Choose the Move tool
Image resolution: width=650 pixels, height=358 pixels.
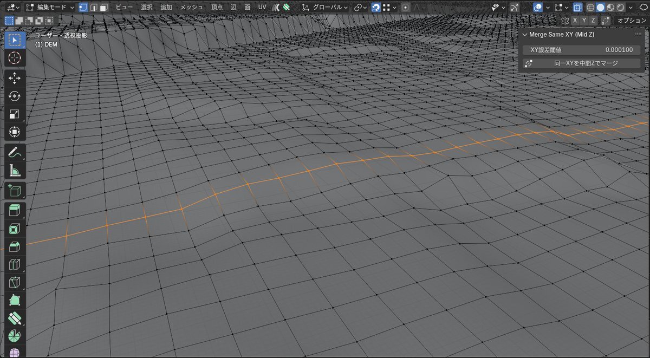tap(15, 78)
